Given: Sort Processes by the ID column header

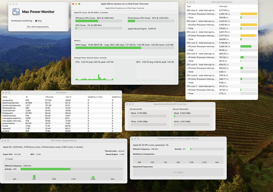Looking at the screenshot, I should click(34, 97).
